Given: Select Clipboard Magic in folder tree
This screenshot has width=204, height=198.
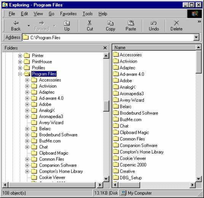Looking at the screenshot, I should (54, 153).
